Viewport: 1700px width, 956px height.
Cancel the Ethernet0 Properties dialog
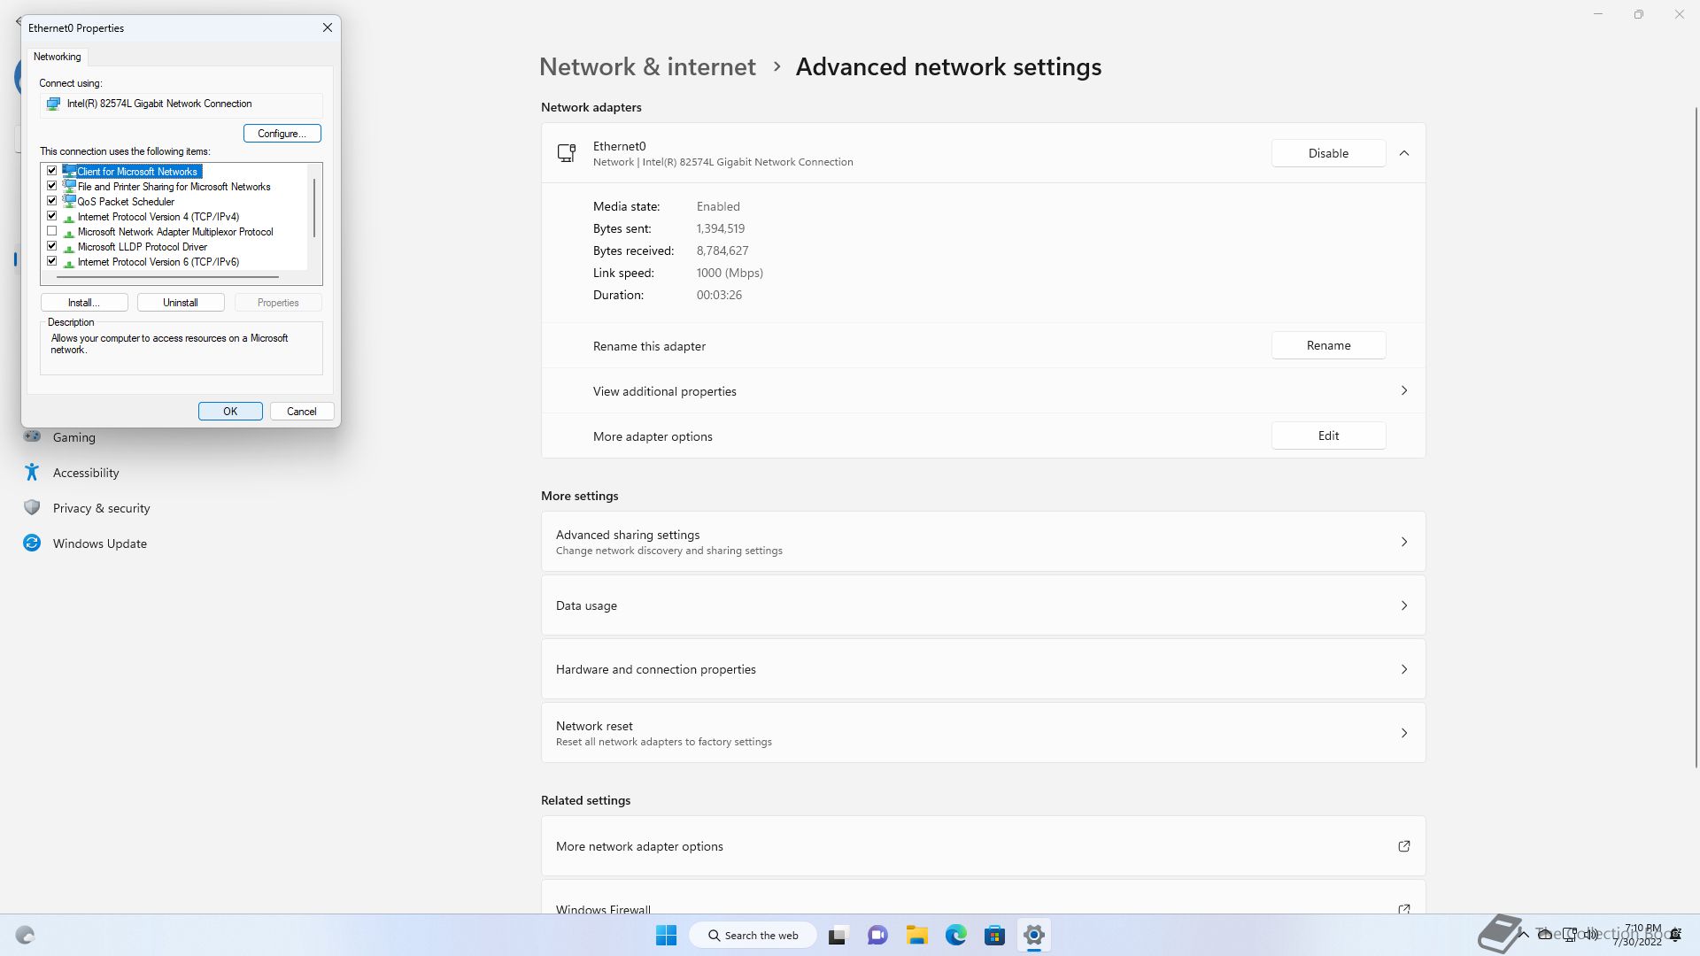click(301, 412)
